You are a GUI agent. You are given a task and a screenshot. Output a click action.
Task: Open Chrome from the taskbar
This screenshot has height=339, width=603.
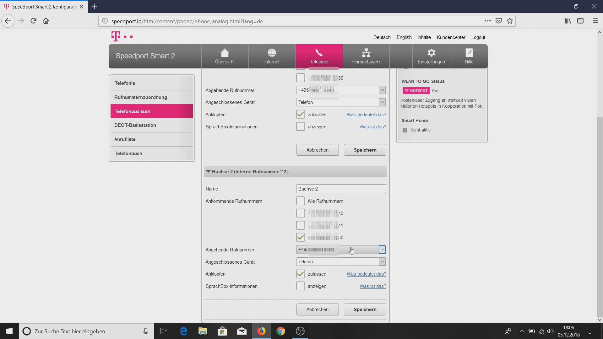281,331
